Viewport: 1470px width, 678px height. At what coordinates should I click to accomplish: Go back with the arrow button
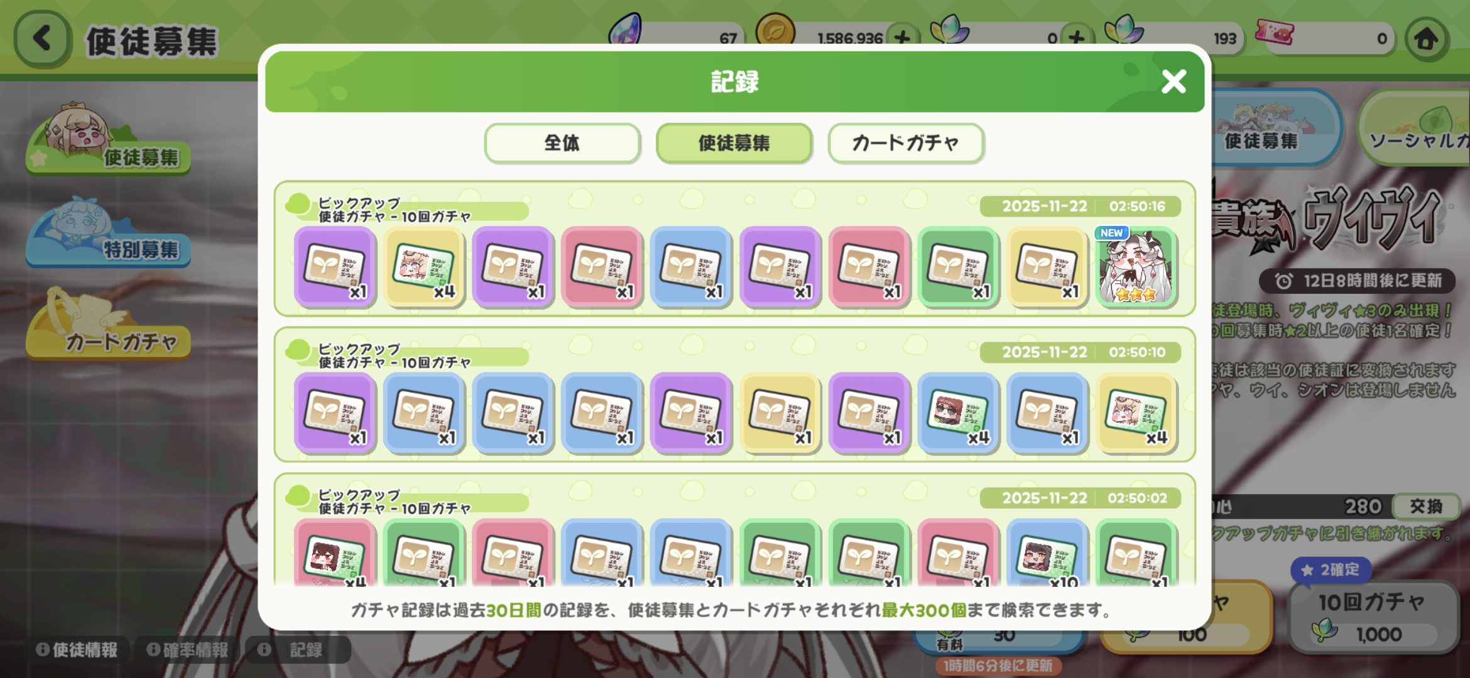43,39
